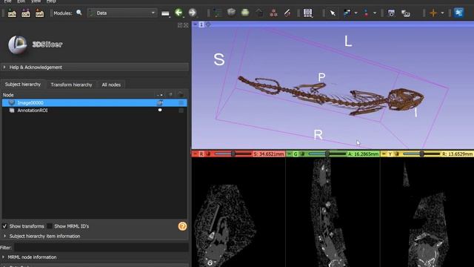Click the fiducial markup placement icon
This screenshot has width=474, height=267.
(x=366, y=13)
